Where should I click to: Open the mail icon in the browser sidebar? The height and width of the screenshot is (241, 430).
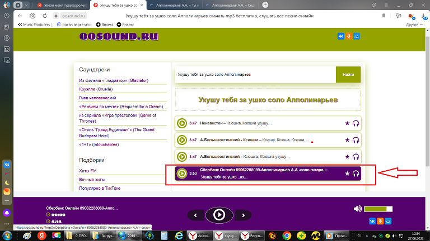click(7, 191)
